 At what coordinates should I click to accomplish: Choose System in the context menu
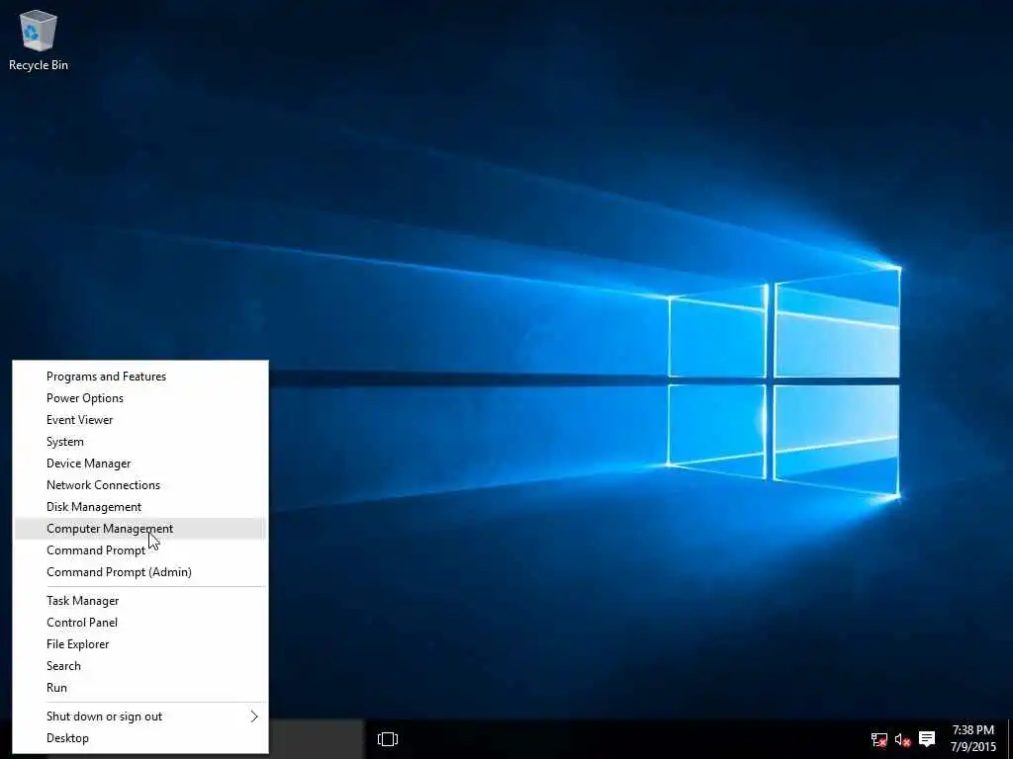(140, 442)
